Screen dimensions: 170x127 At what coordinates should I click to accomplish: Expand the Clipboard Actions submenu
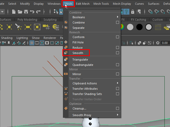[117, 83]
